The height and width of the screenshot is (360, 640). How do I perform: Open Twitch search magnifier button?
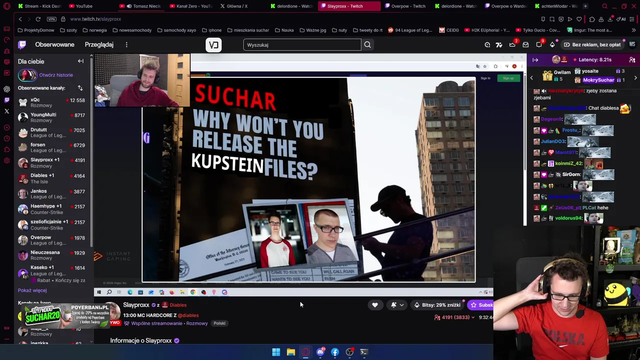tap(367, 44)
